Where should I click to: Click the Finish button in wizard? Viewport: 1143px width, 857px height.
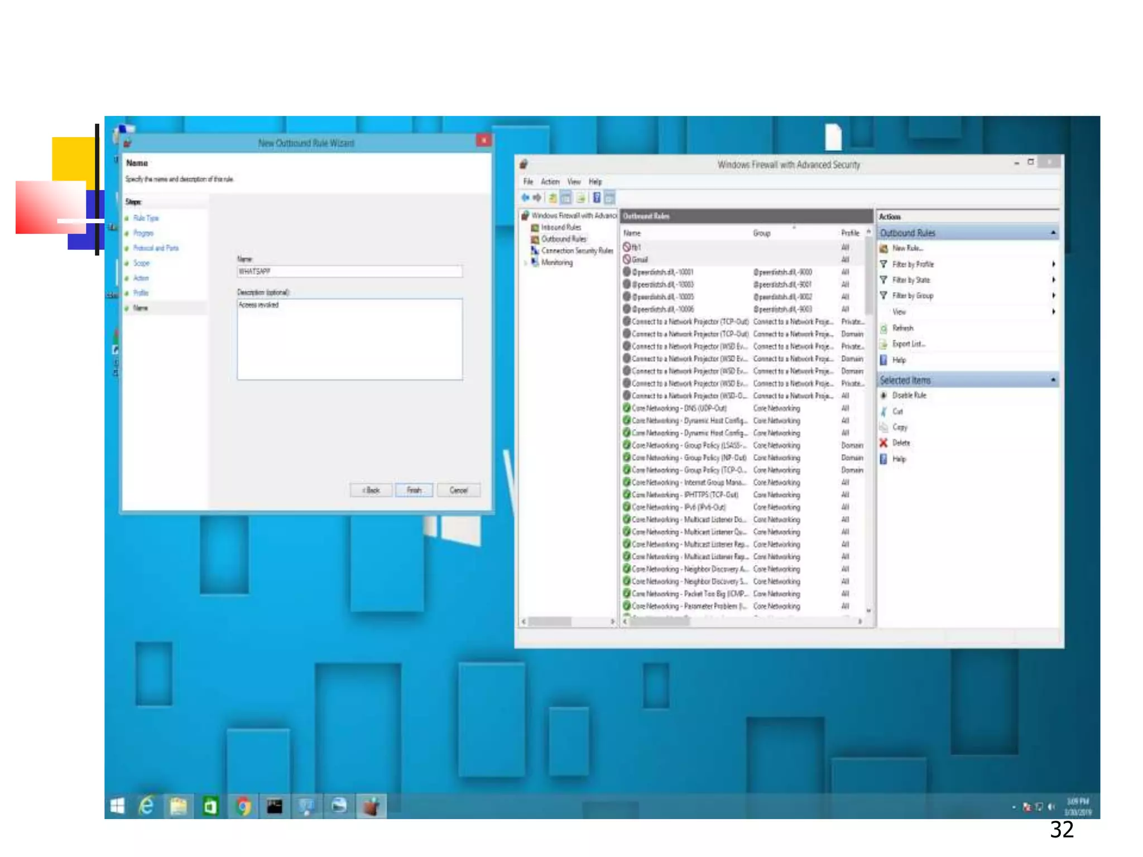point(414,490)
